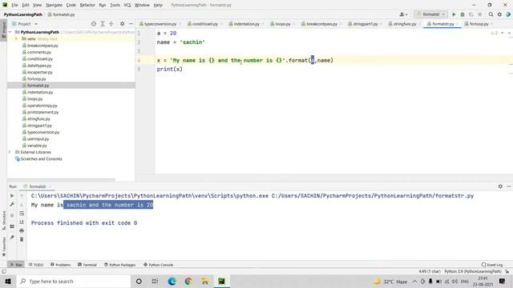Rerun formatstr in Run panel
The height and width of the screenshot is (288, 513).
(x=12, y=195)
